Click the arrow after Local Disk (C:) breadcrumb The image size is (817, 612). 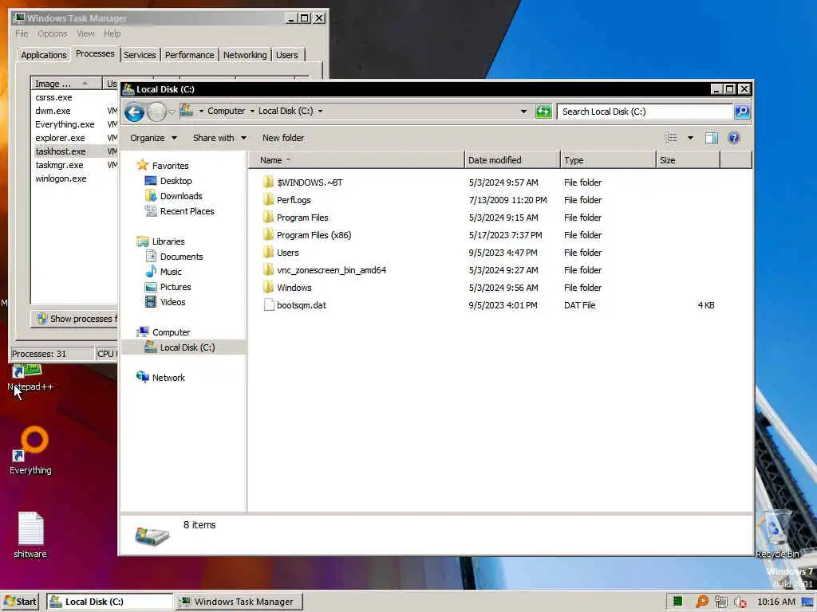pos(320,111)
